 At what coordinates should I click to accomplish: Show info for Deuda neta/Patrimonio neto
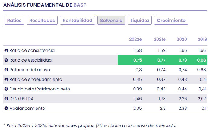point(6,89)
